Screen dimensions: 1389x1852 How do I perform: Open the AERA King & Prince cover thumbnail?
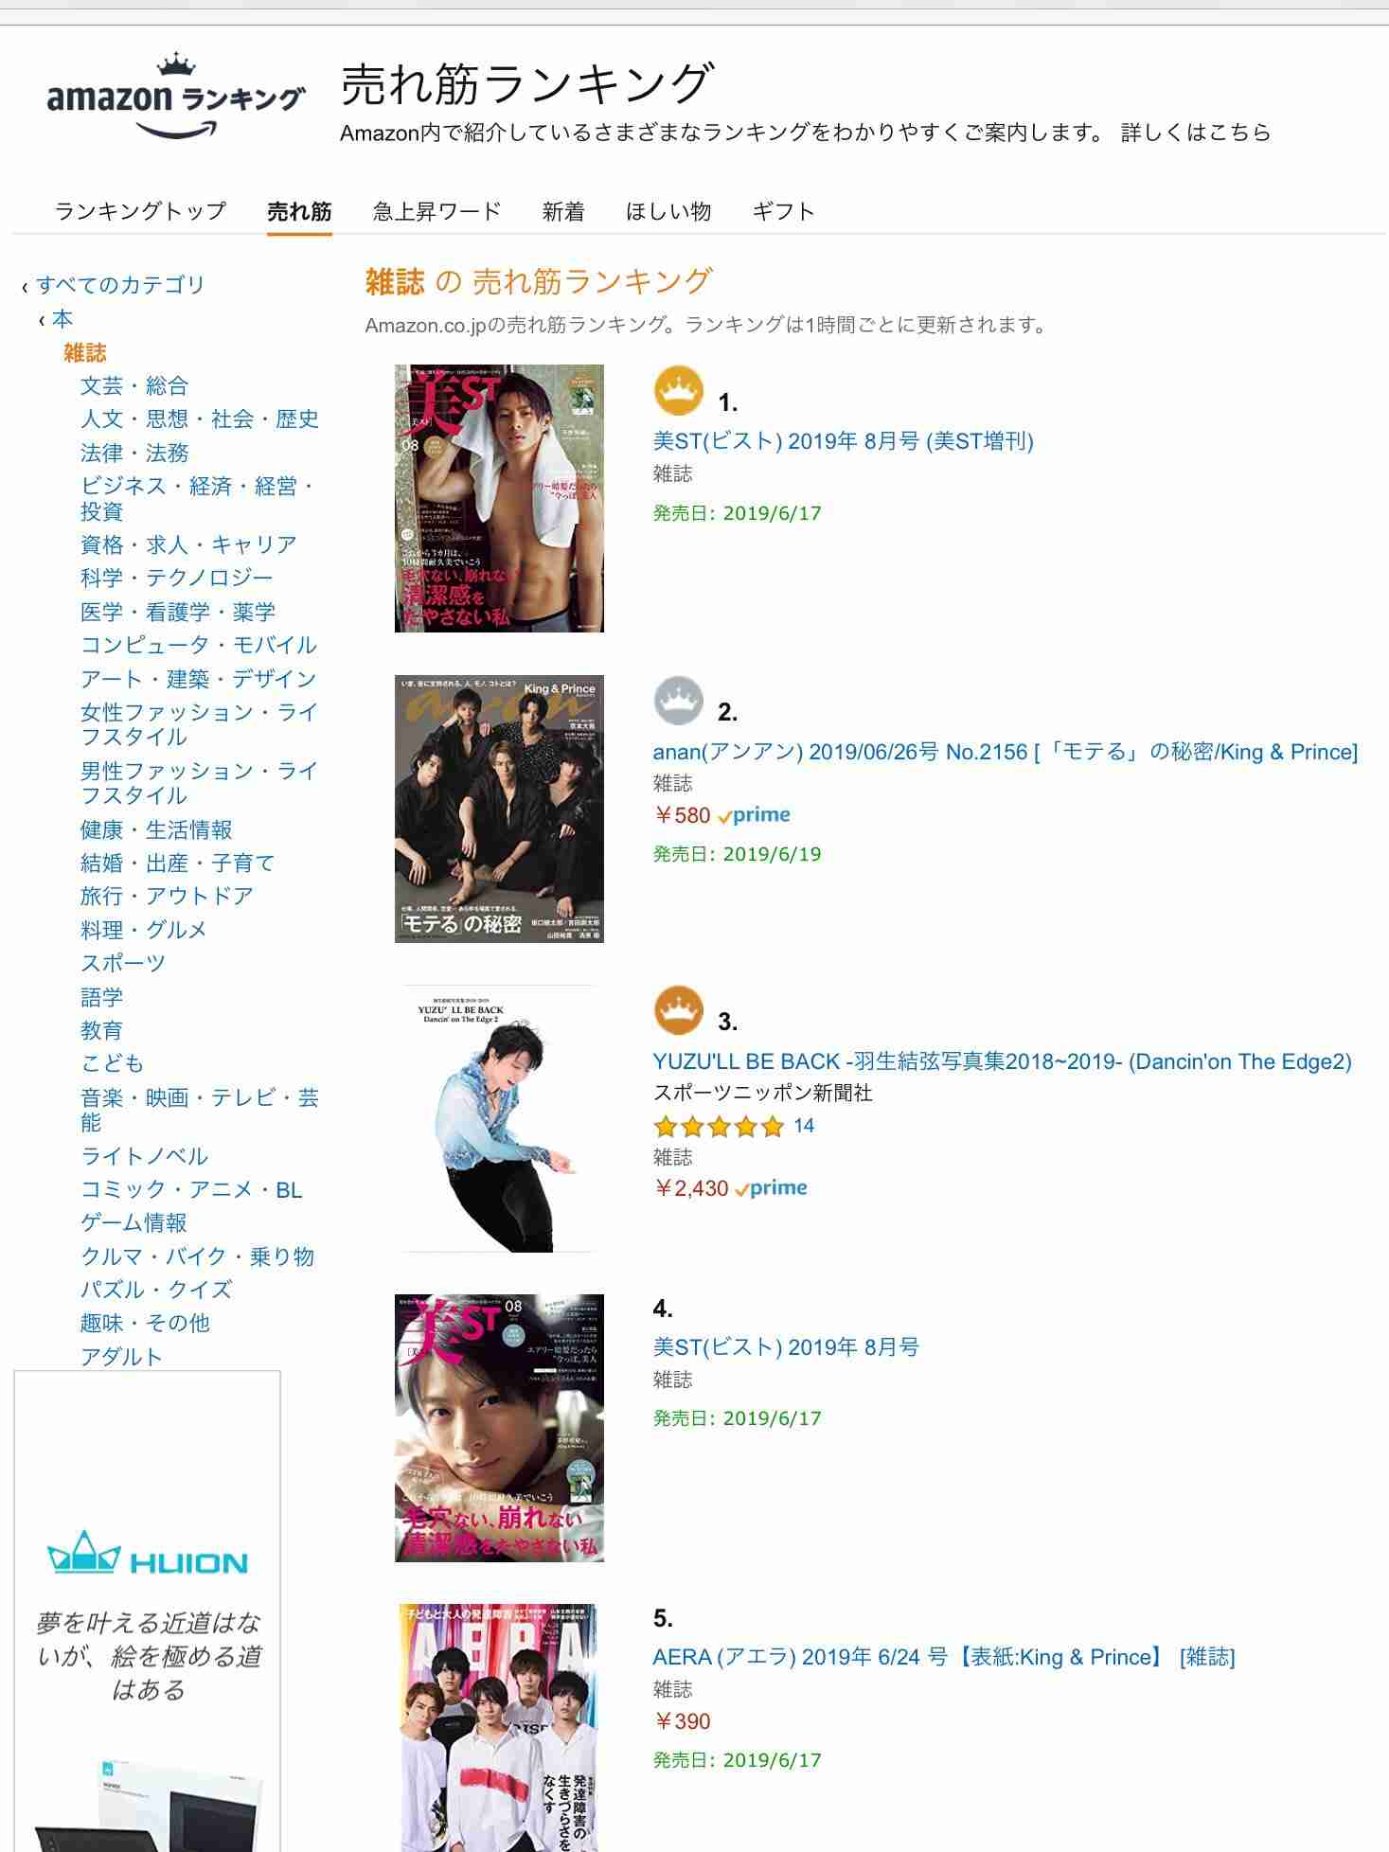pos(499,1727)
